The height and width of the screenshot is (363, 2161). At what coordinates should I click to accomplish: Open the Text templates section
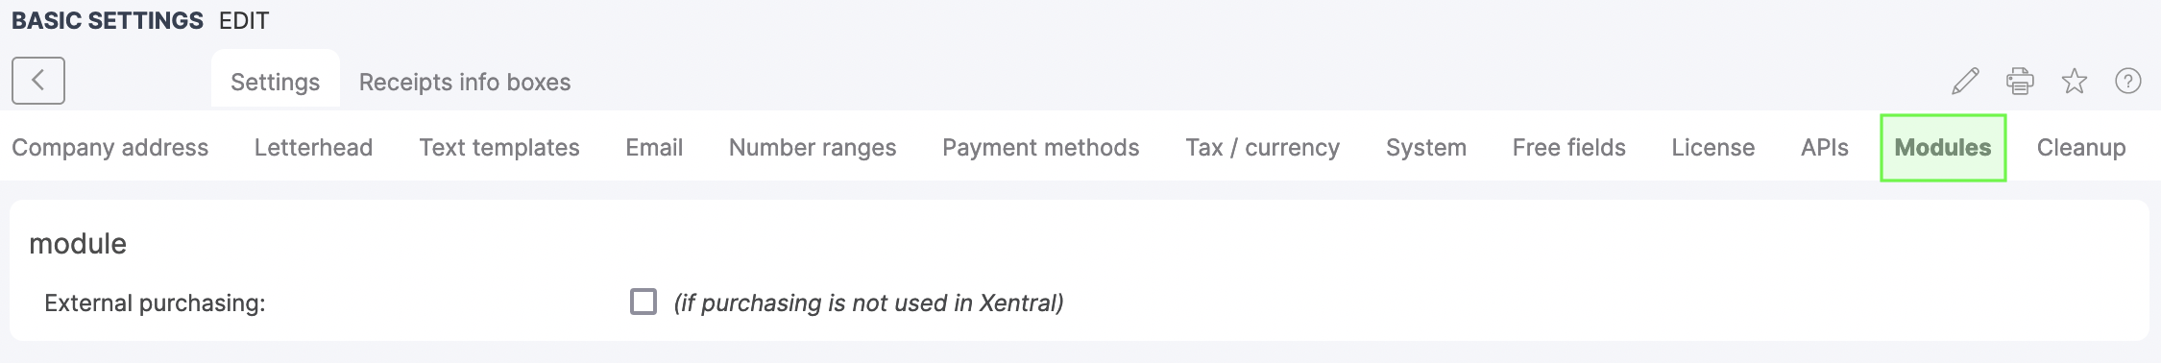click(x=499, y=147)
